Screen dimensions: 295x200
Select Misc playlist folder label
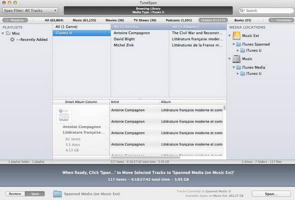[x=16, y=34]
